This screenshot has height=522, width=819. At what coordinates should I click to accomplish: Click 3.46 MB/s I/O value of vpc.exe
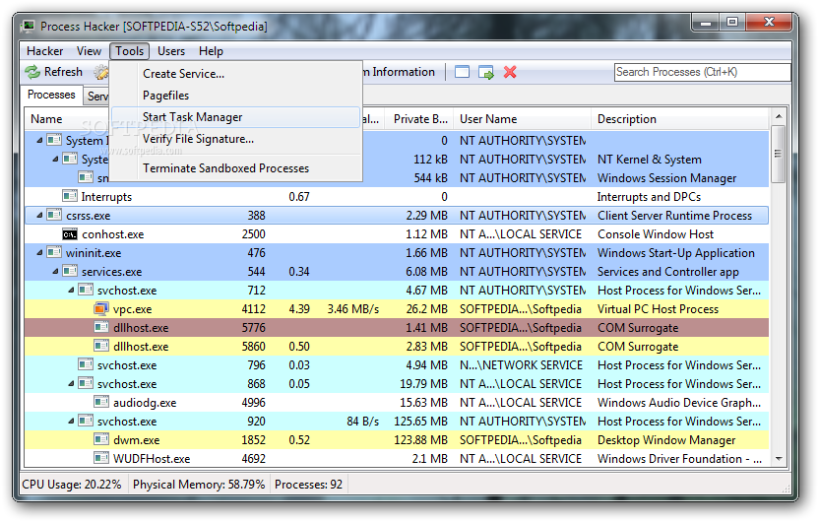click(x=353, y=309)
